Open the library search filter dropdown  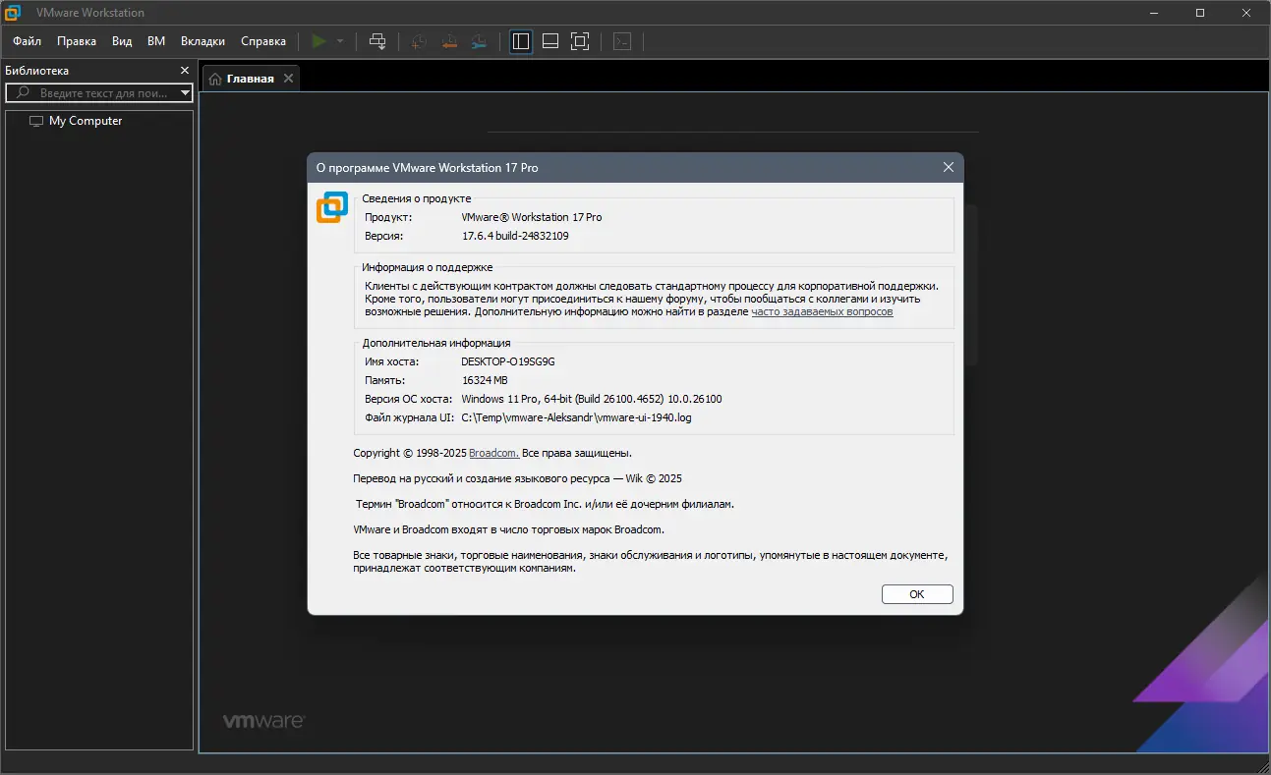[x=185, y=93]
